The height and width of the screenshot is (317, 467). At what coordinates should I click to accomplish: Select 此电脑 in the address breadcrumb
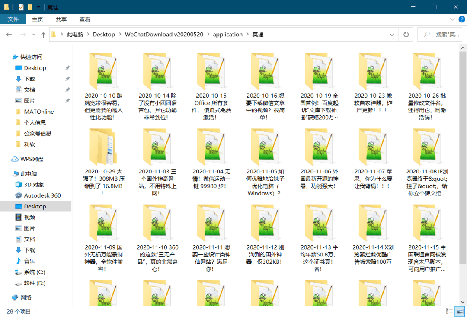tap(75, 35)
